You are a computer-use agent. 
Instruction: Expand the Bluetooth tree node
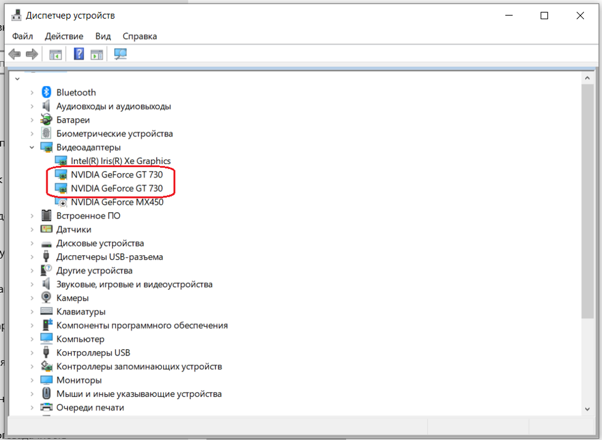(x=33, y=92)
